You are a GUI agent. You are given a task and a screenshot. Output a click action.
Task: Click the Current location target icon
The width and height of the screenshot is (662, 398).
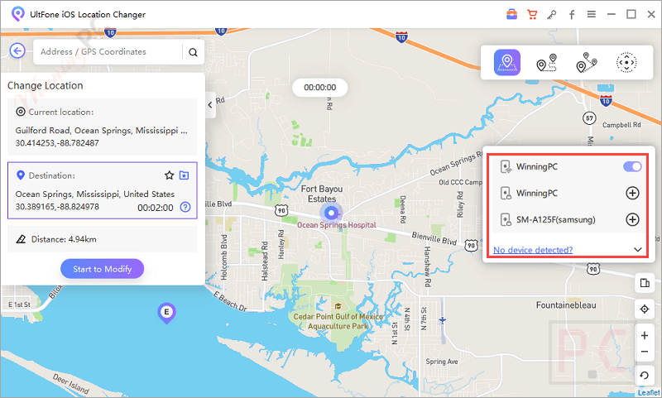[x=20, y=112]
